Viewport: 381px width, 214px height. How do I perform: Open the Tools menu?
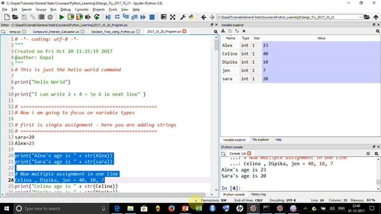pos(113,10)
